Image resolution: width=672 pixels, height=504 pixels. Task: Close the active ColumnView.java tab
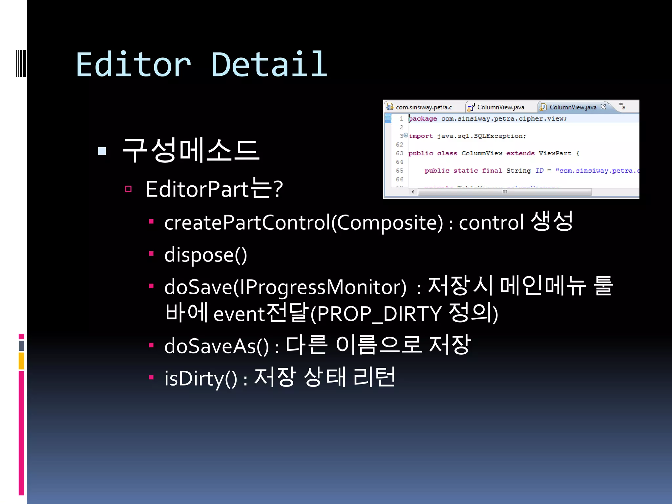point(603,107)
